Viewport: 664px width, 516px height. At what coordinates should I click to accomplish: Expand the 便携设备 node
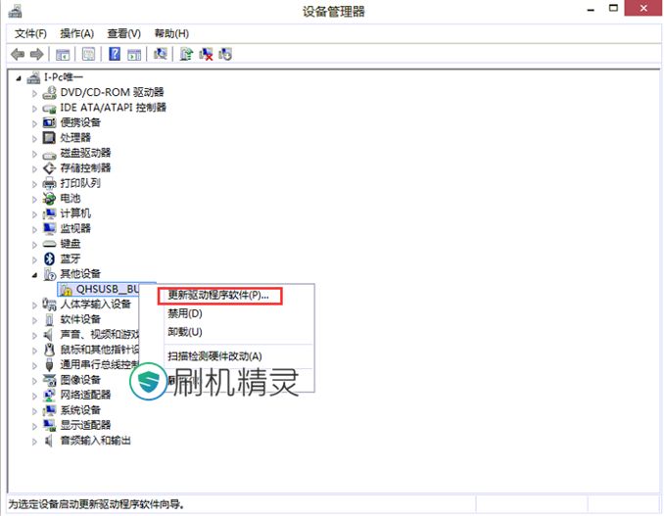pyautogui.click(x=34, y=123)
